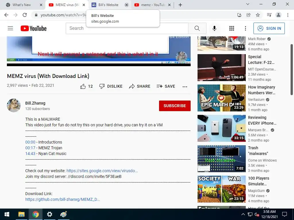Jump to 00:00 Introductions timestamp
Image resolution: width=294 pixels, height=220 pixels.
(x=30, y=142)
